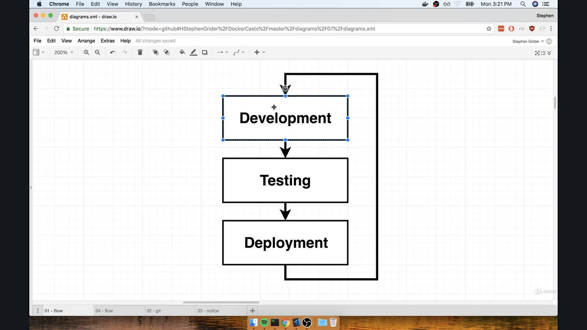Open the fill color bucket tool
The height and width of the screenshot is (330, 587).
point(182,52)
